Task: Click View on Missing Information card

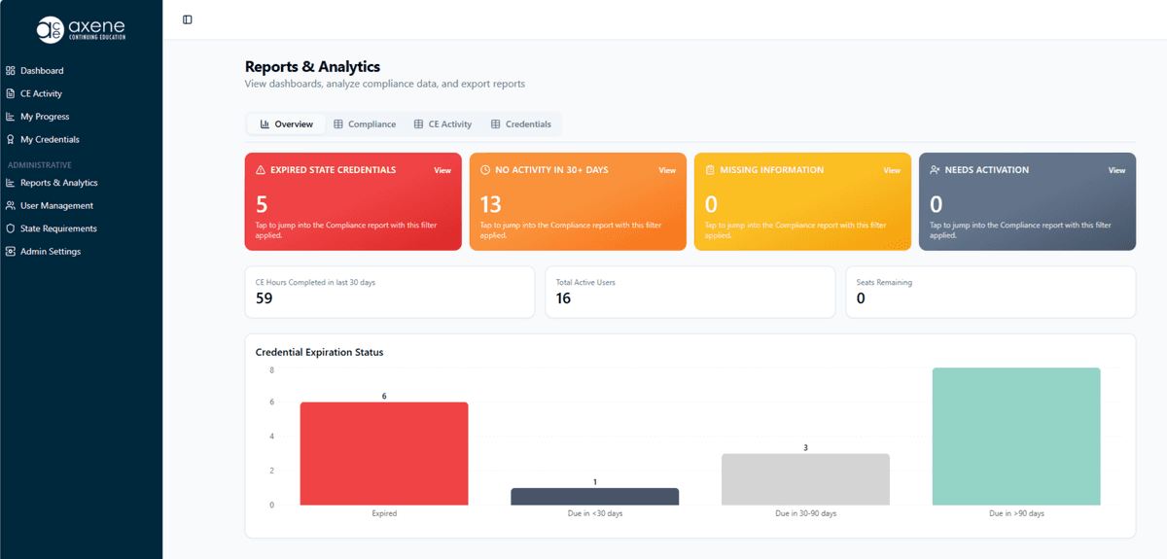Action: pos(892,170)
